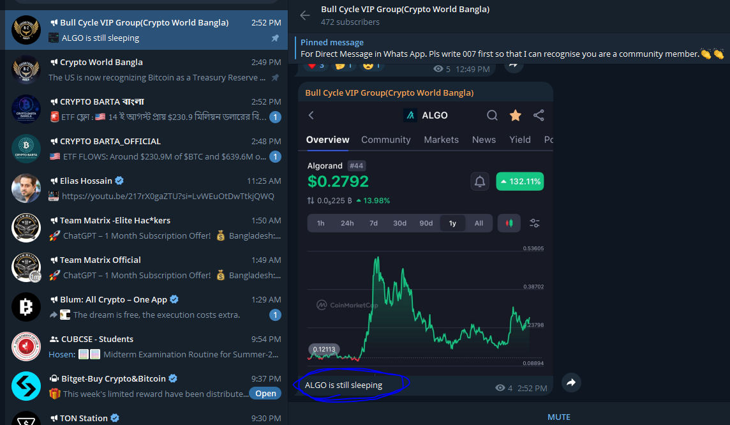Image resolution: width=730 pixels, height=425 pixels.
Task: Click the forward share arrow beside ALGO message
Action: click(x=571, y=382)
